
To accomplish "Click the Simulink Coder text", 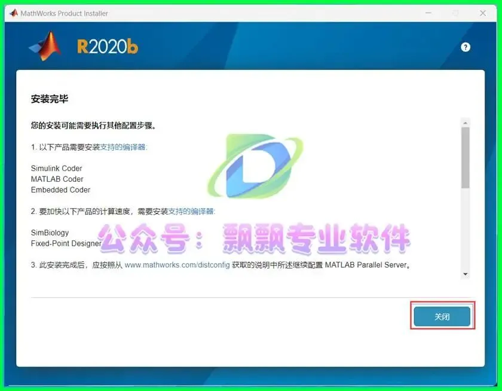I will tap(57, 168).
